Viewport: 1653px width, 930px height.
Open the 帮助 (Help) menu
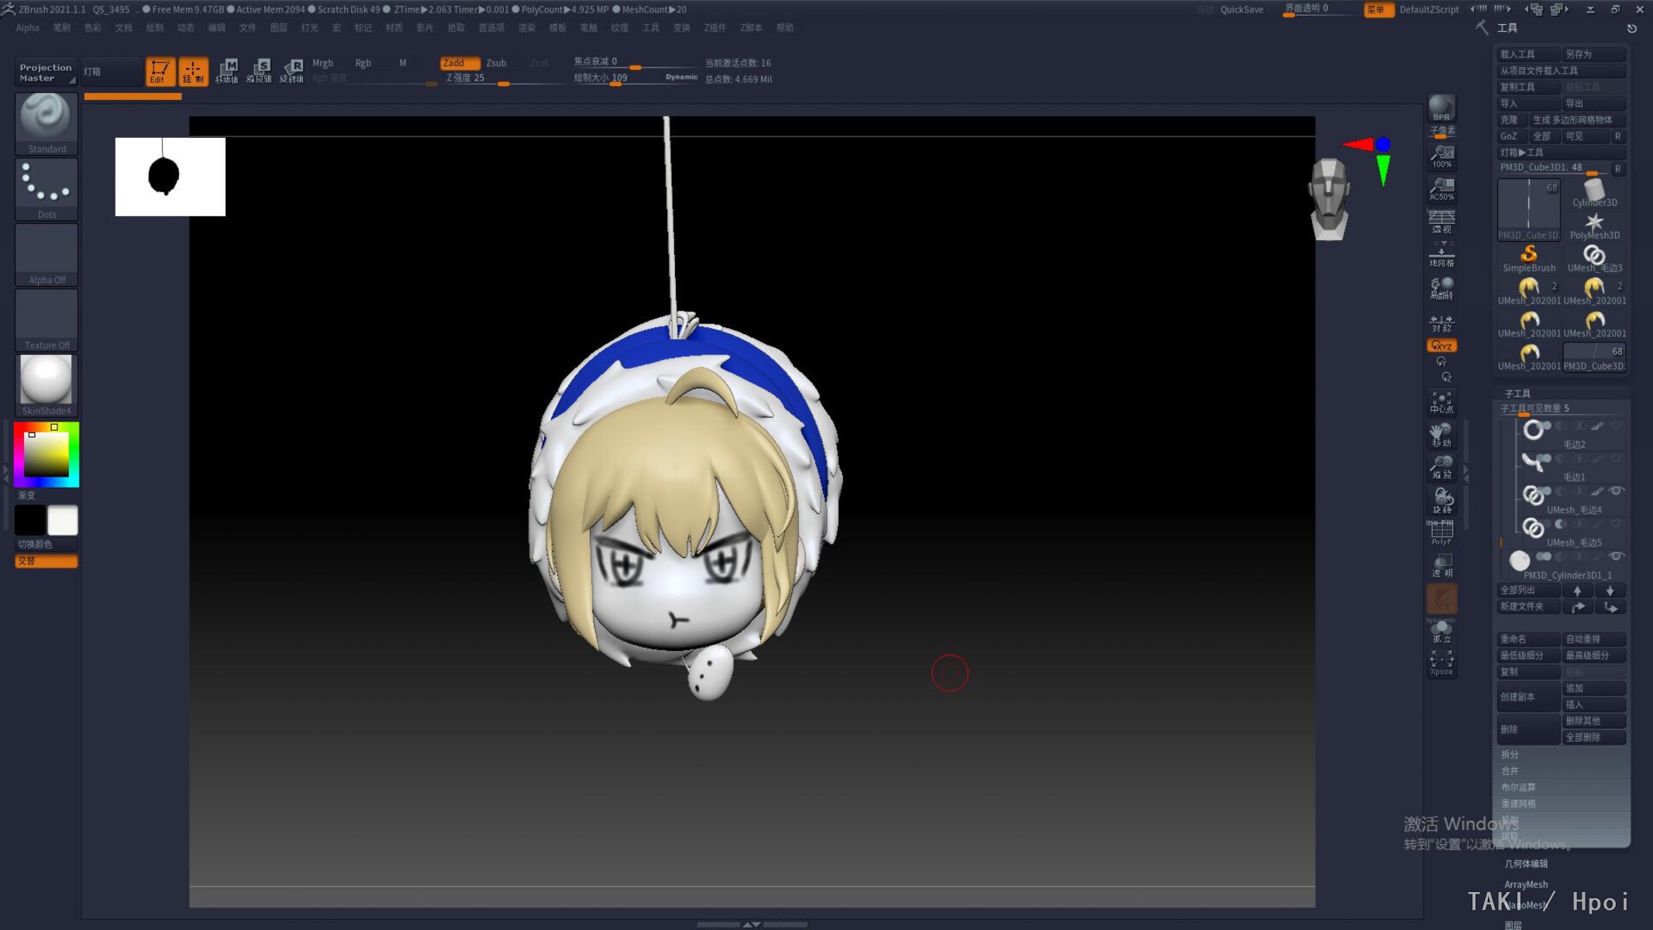(785, 28)
